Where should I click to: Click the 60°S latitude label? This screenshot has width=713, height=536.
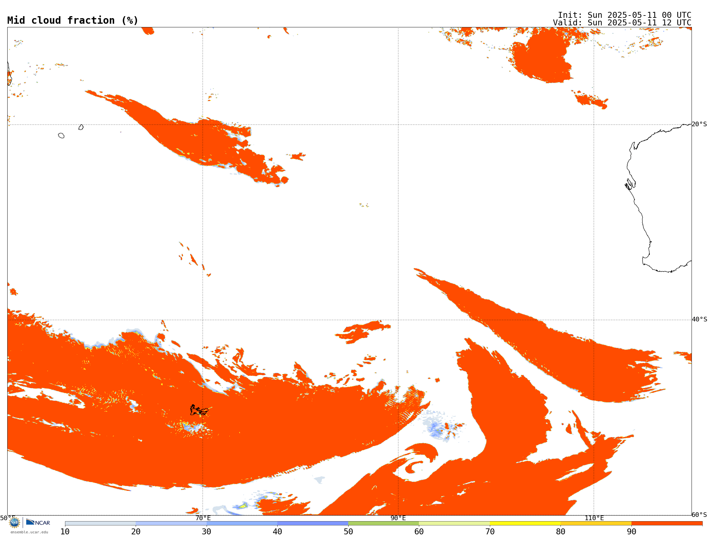(x=699, y=515)
